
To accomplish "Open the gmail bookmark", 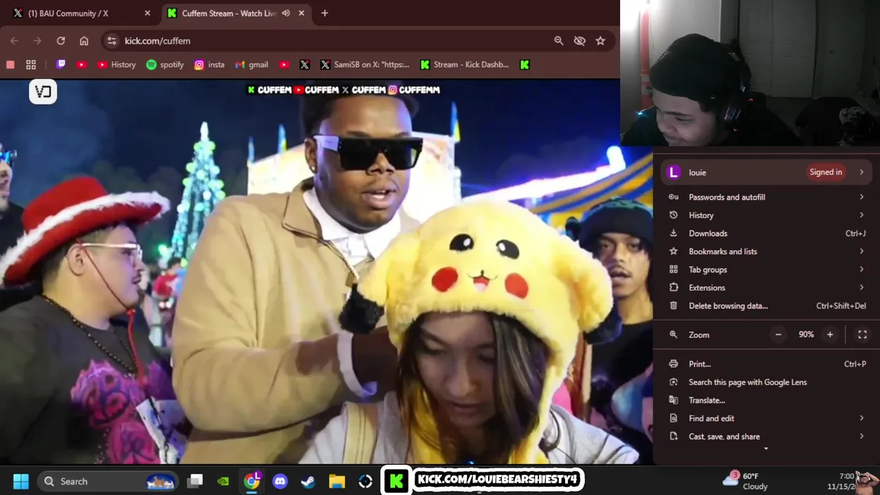I will coord(252,65).
